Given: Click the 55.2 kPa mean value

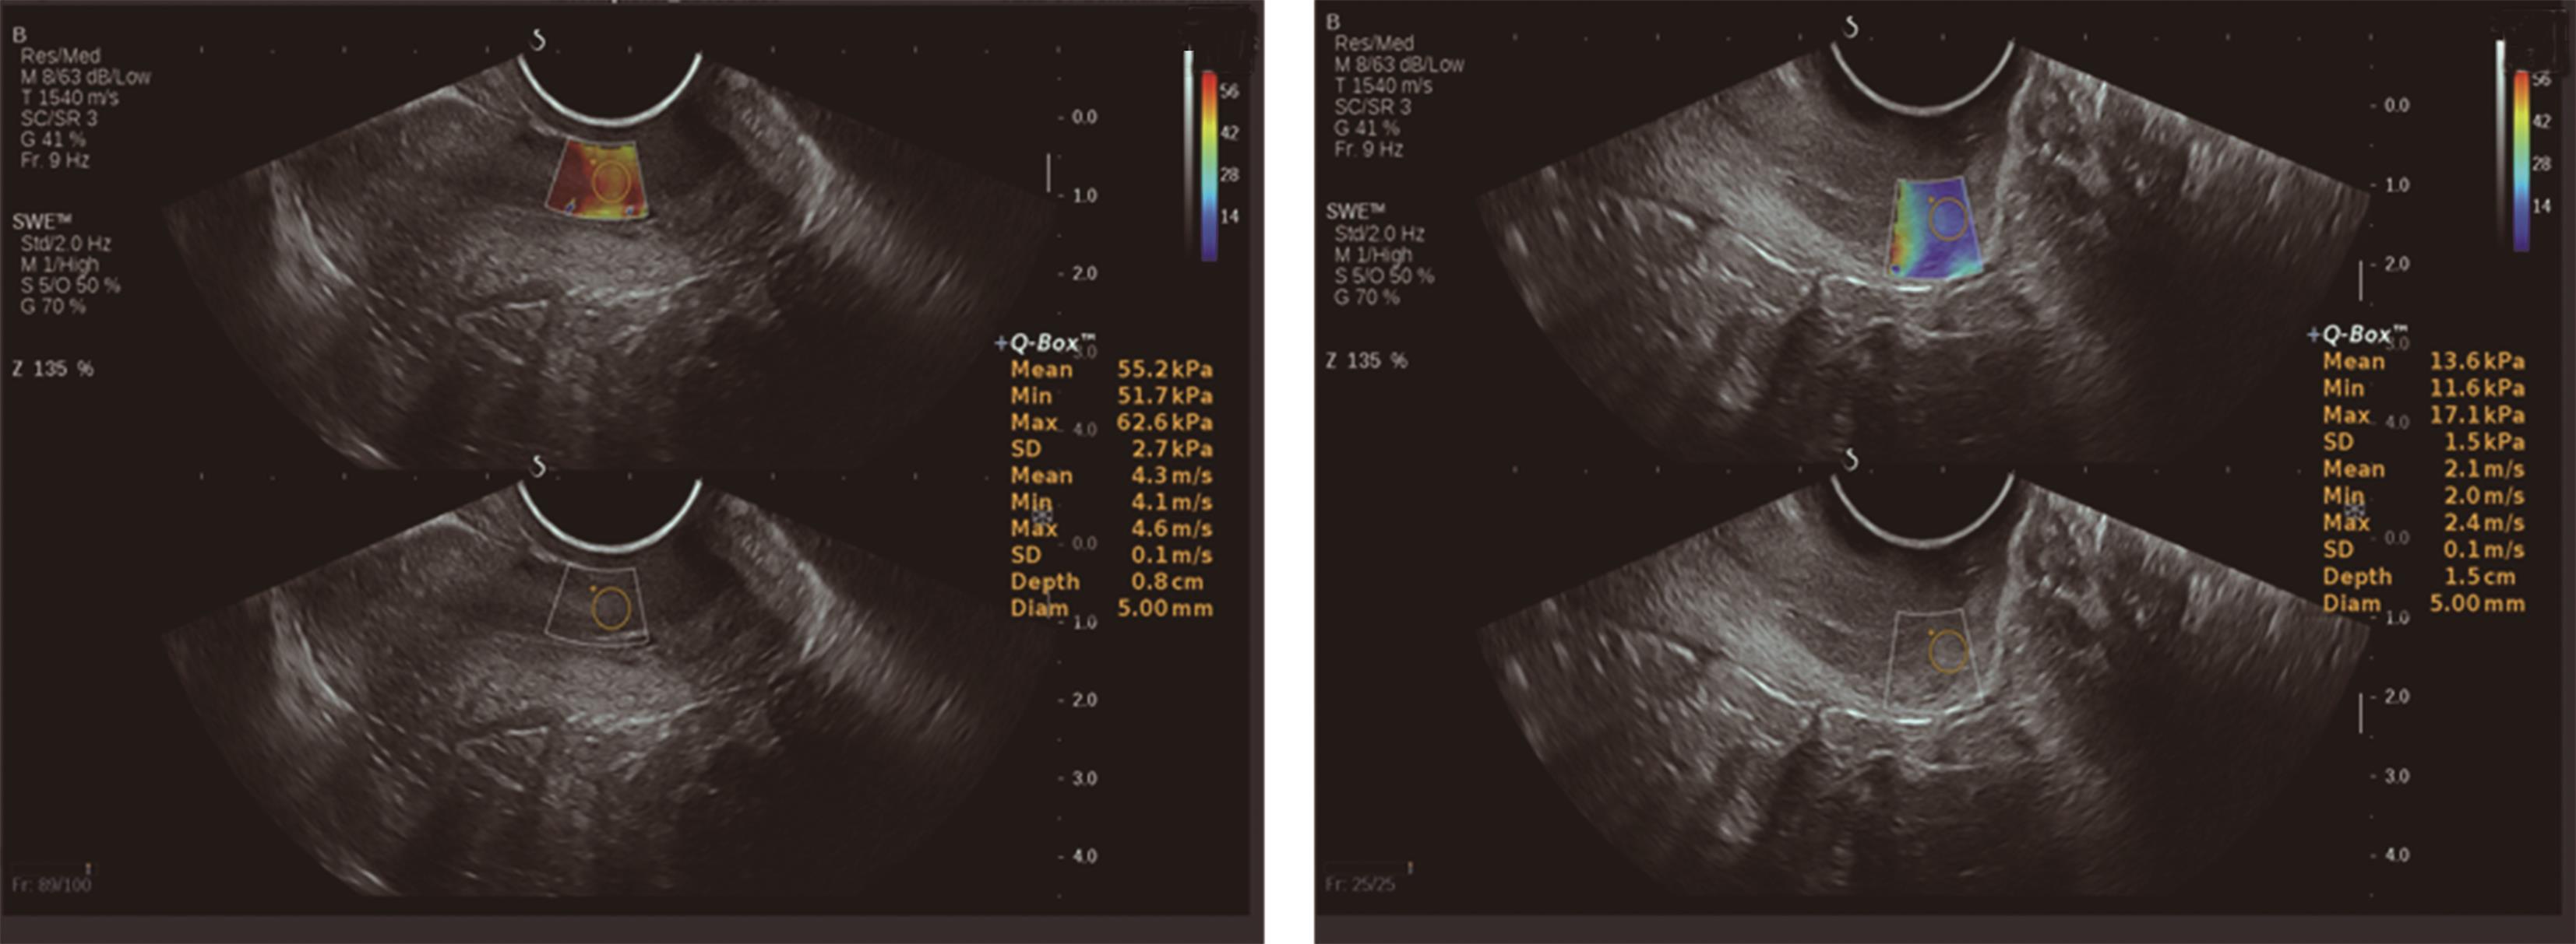Looking at the screenshot, I should point(1164,370).
